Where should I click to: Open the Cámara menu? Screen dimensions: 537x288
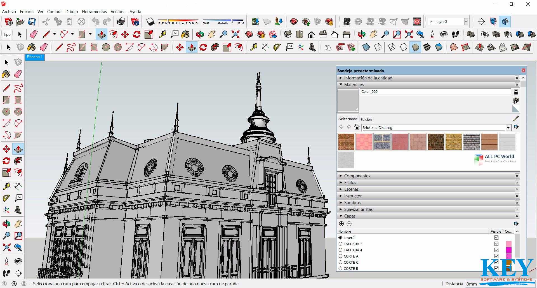click(x=54, y=11)
